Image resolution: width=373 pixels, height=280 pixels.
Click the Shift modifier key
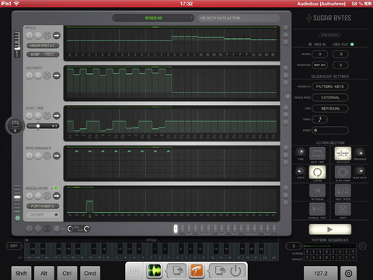point(21,273)
